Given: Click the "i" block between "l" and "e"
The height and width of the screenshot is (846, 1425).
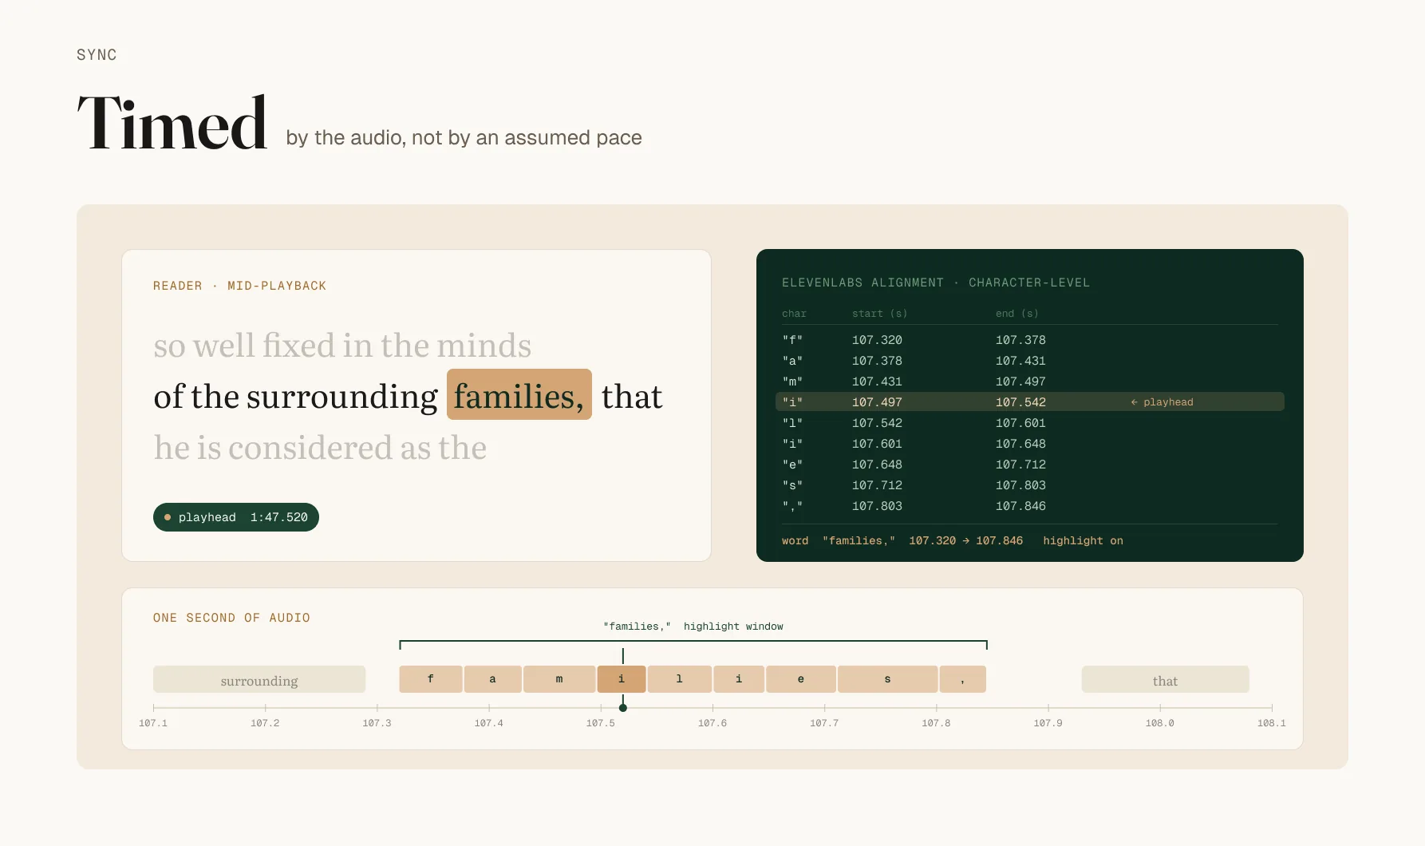Looking at the screenshot, I should coord(739,679).
